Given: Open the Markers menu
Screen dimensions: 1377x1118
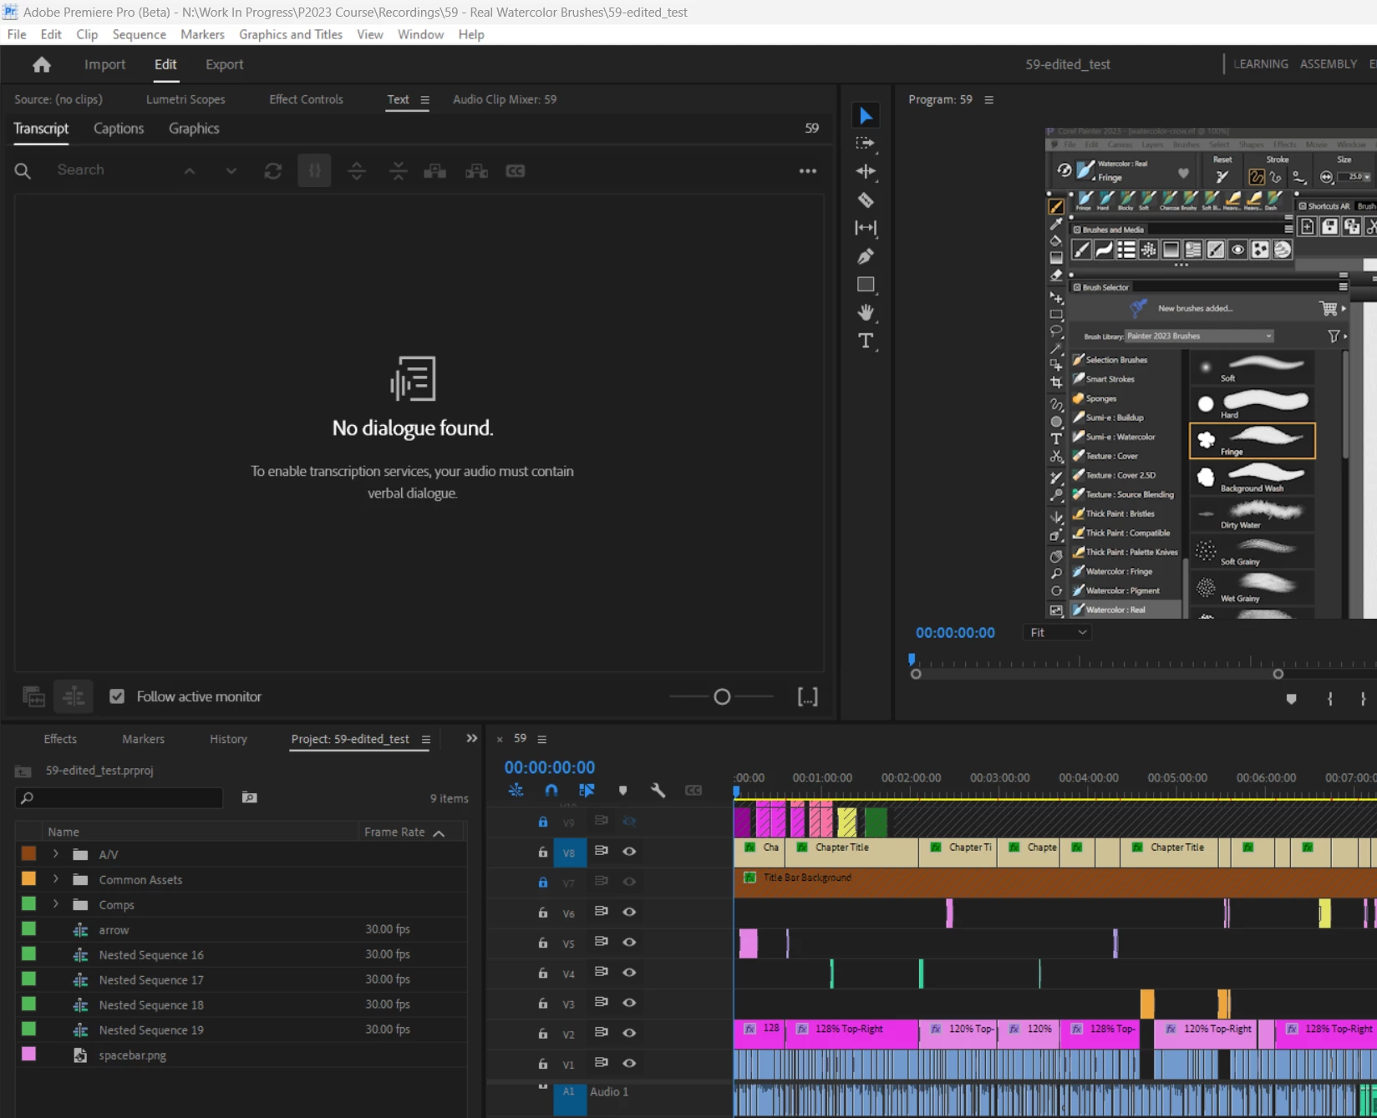Looking at the screenshot, I should (x=202, y=34).
